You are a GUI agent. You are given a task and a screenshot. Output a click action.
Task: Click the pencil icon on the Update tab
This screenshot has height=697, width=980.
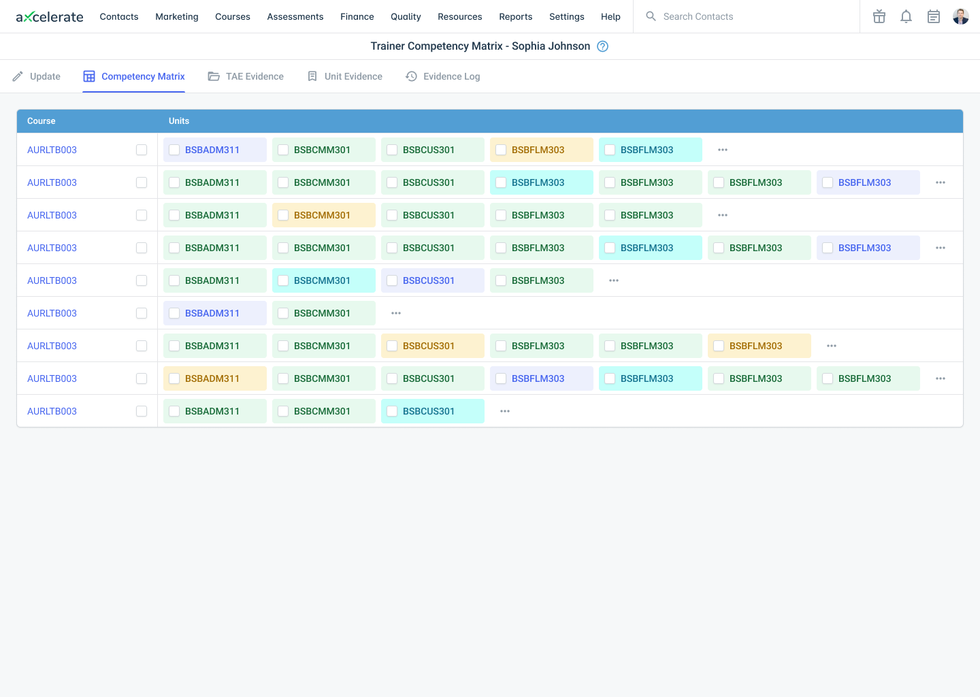[18, 76]
